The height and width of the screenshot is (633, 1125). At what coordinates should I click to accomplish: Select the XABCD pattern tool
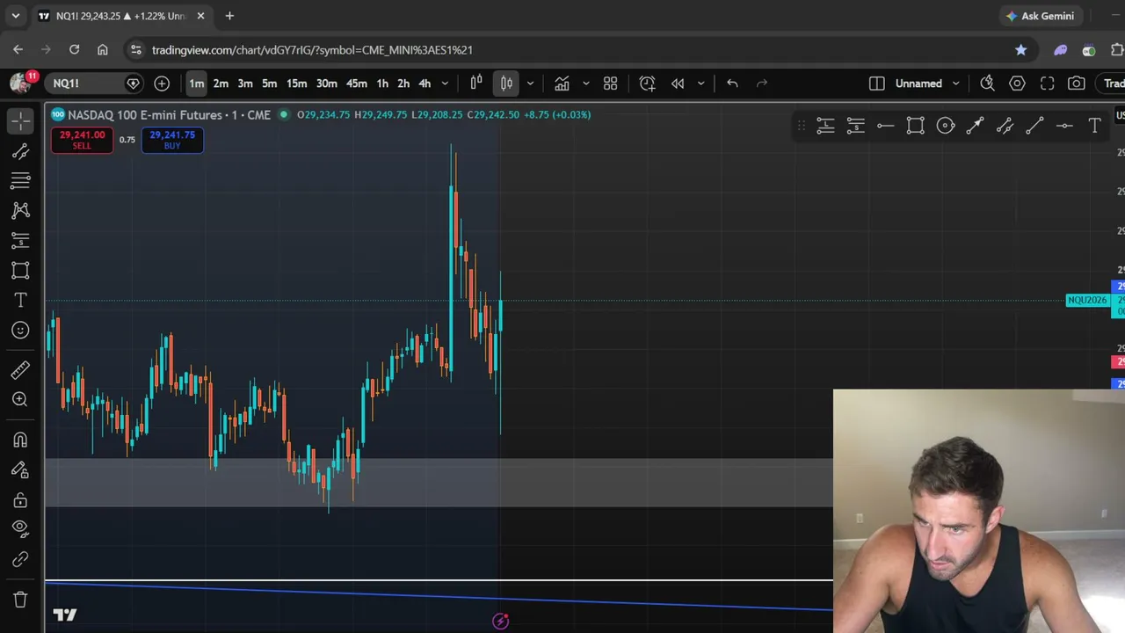pos(20,210)
